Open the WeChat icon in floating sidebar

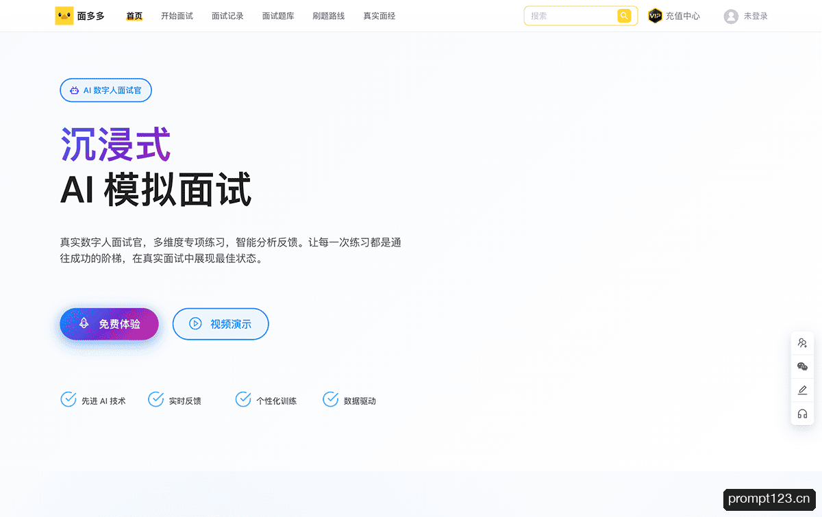(x=803, y=366)
